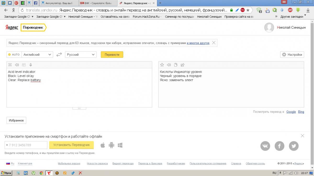Click the Яндекс logo
Image resolution: width=314 pixels, height=176 pixels.
(x=12, y=27)
